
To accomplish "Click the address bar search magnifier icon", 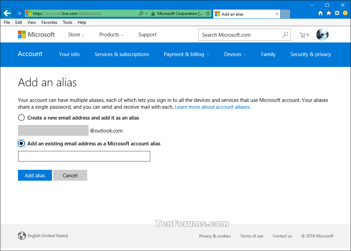I will 141,14.
